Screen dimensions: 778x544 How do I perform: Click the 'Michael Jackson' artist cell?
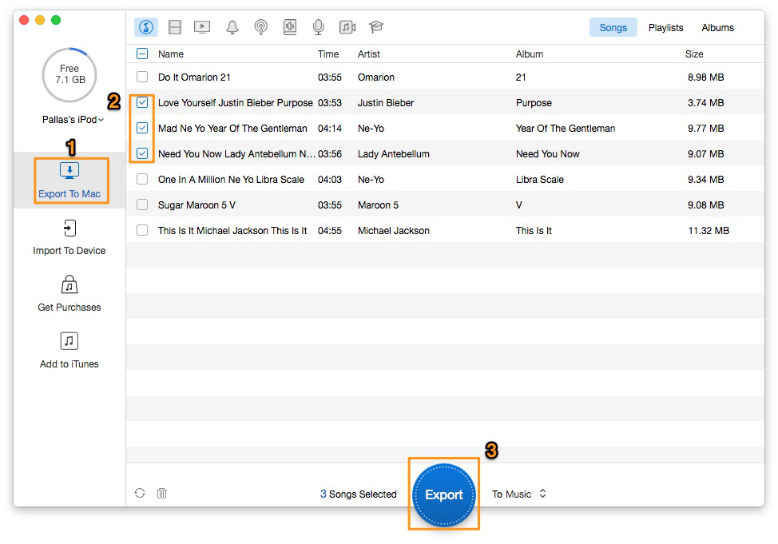pos(394,230)
